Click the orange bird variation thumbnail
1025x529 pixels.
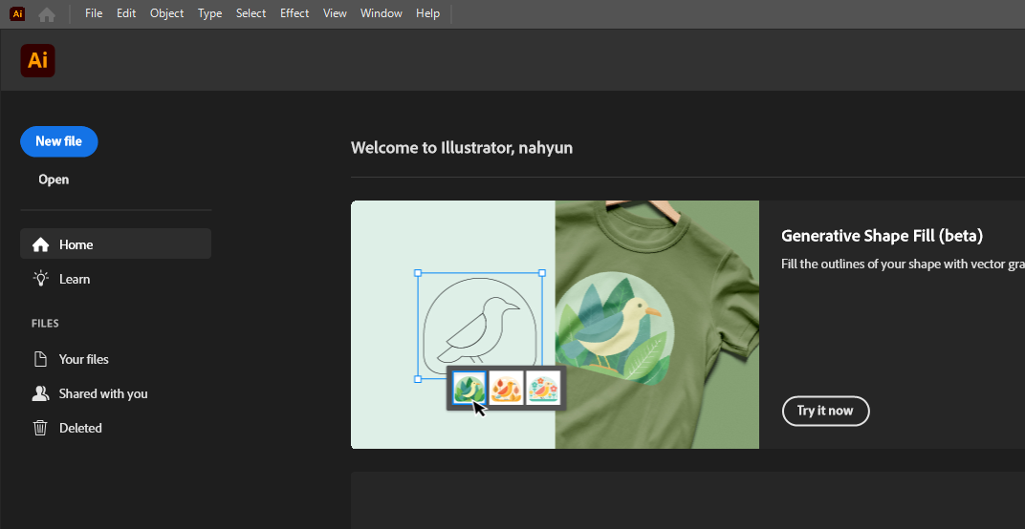[506, 388]
